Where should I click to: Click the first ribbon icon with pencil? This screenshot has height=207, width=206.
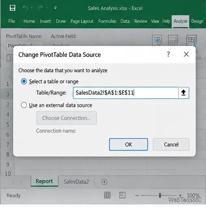[157, 40]
